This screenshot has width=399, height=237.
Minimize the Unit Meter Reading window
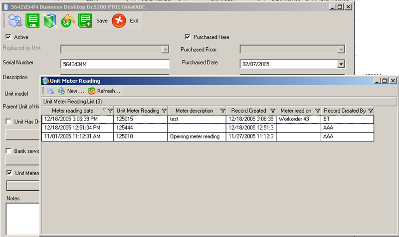(x=377, y=81)
